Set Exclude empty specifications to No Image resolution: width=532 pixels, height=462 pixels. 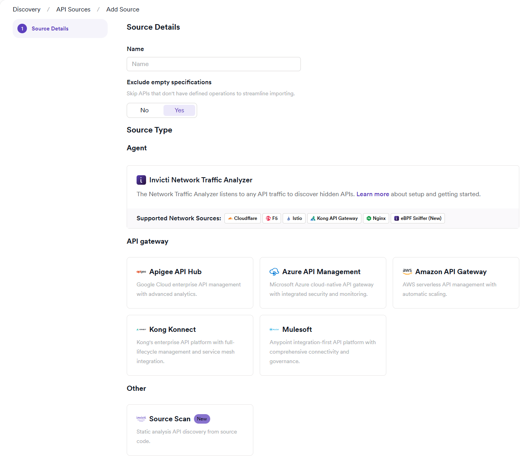(144, 110)
